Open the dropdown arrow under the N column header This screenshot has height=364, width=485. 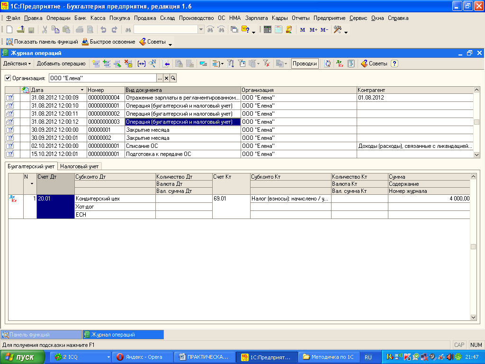(x=32, y=184)
